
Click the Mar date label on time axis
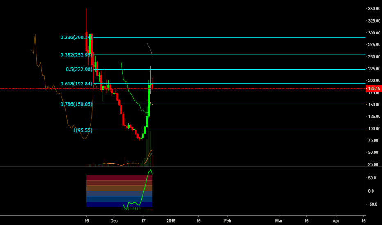tap(279, 221)
